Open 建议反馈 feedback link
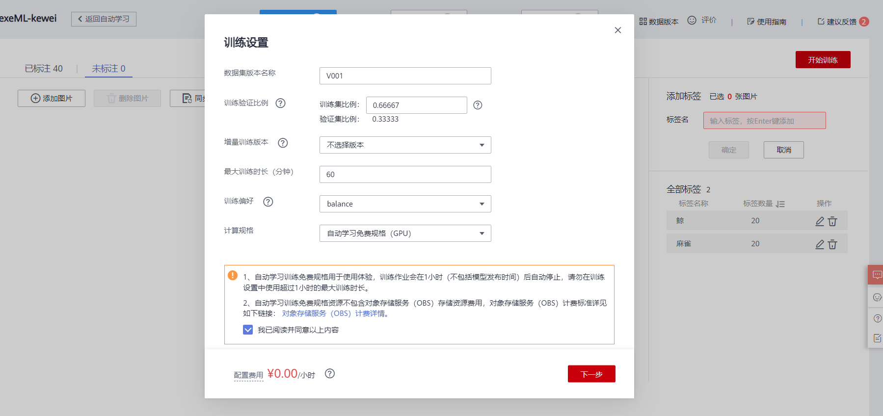883x416 pixels. point(837,22)
